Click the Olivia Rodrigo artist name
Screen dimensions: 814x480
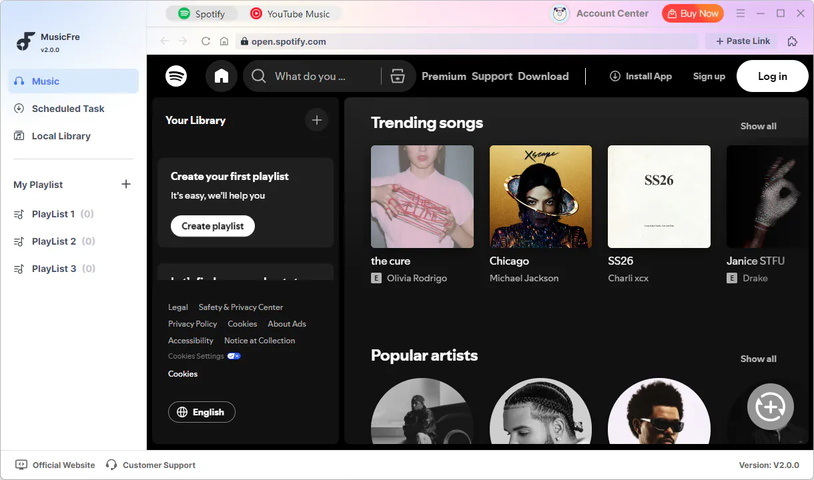coord(417,278)
